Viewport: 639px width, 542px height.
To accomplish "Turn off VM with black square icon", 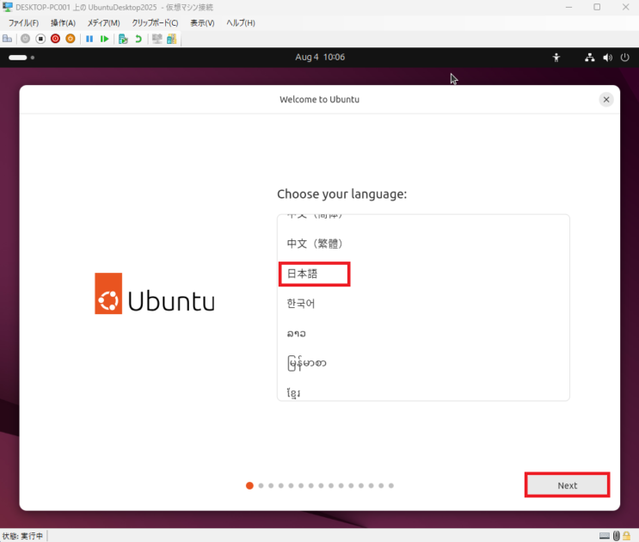I will point(40,39).
